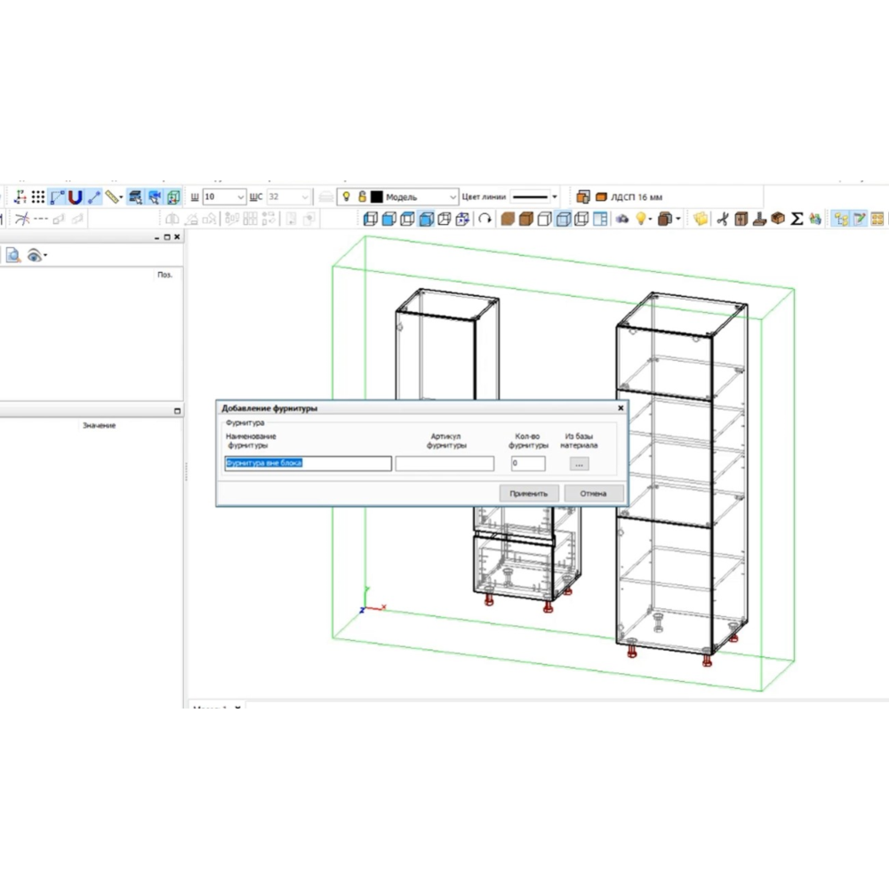Open the Ш value 10 dropdown

[x=240, y=197]
